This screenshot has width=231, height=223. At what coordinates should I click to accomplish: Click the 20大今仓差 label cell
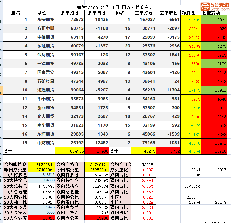pos(16,218)
